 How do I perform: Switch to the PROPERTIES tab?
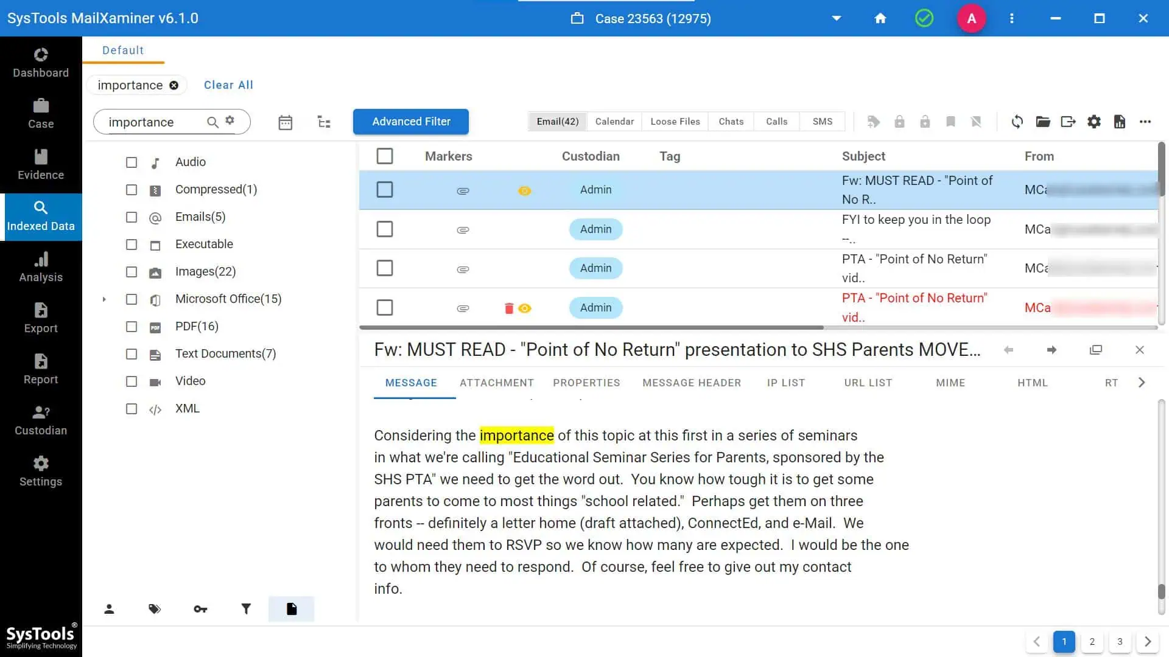point(586,383)
